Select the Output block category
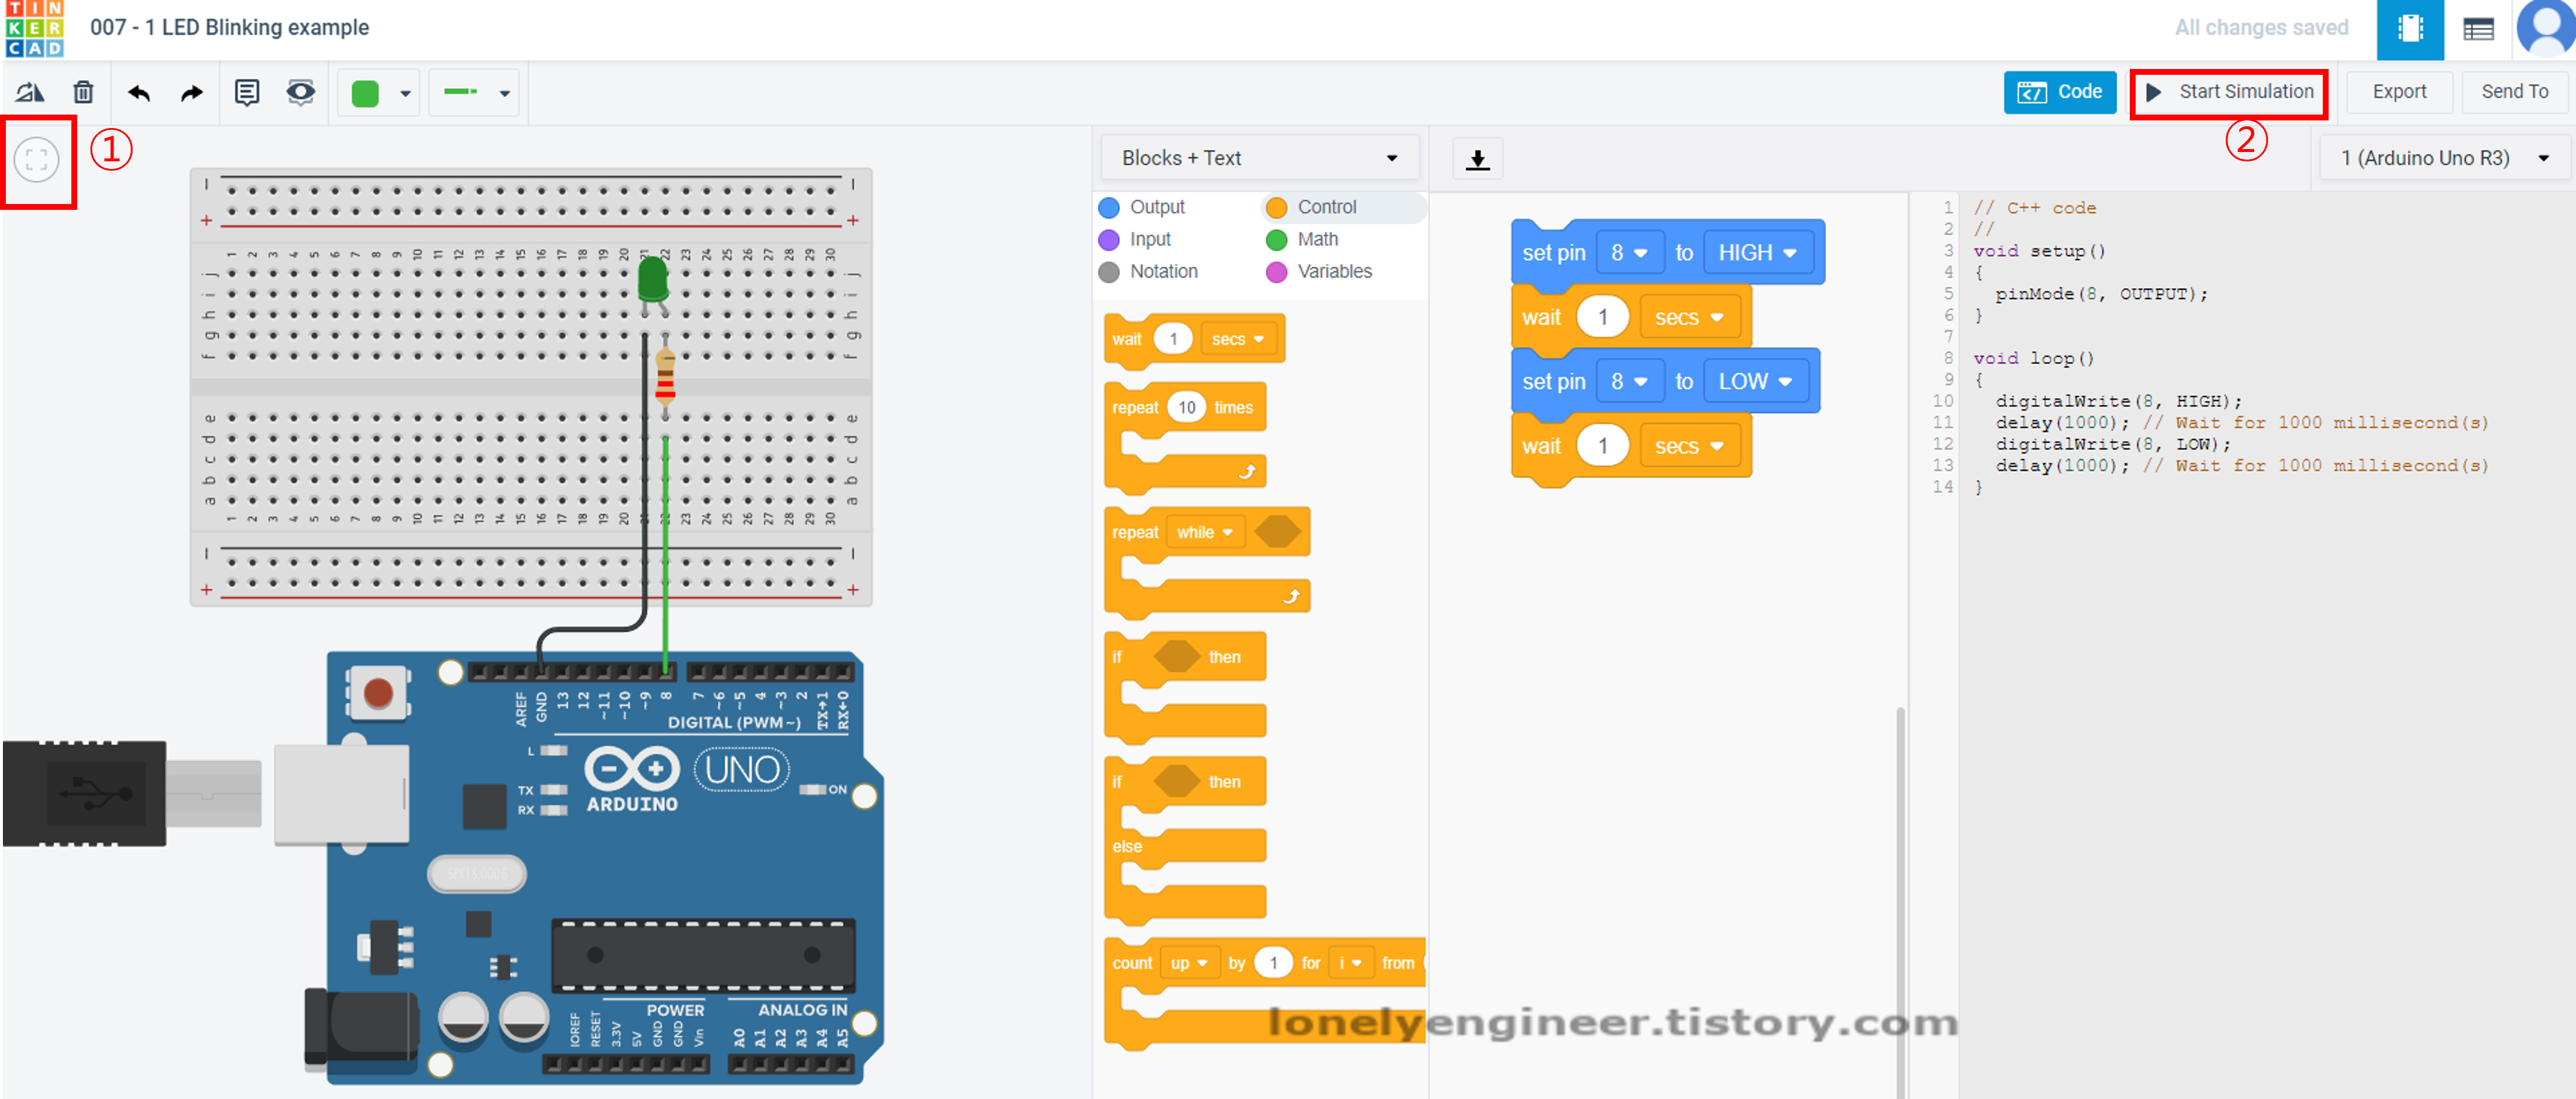 (1155, 207)
